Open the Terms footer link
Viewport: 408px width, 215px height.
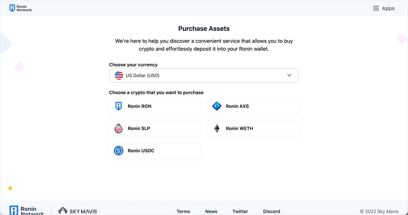[x=183, y=211]
